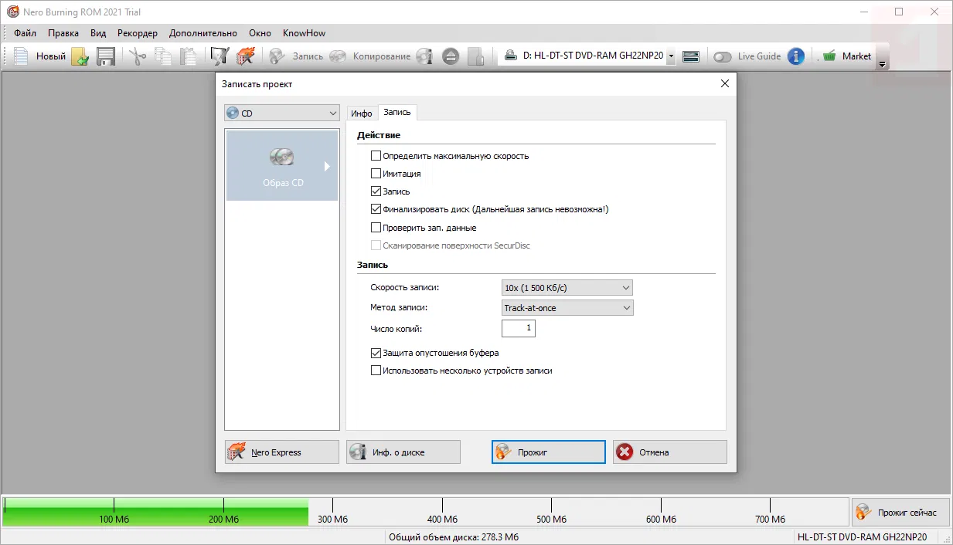Click the Копирование copy disc toolbar item
Image resolution: width=953 pixels, height=545 pixels.
(369, 56)
